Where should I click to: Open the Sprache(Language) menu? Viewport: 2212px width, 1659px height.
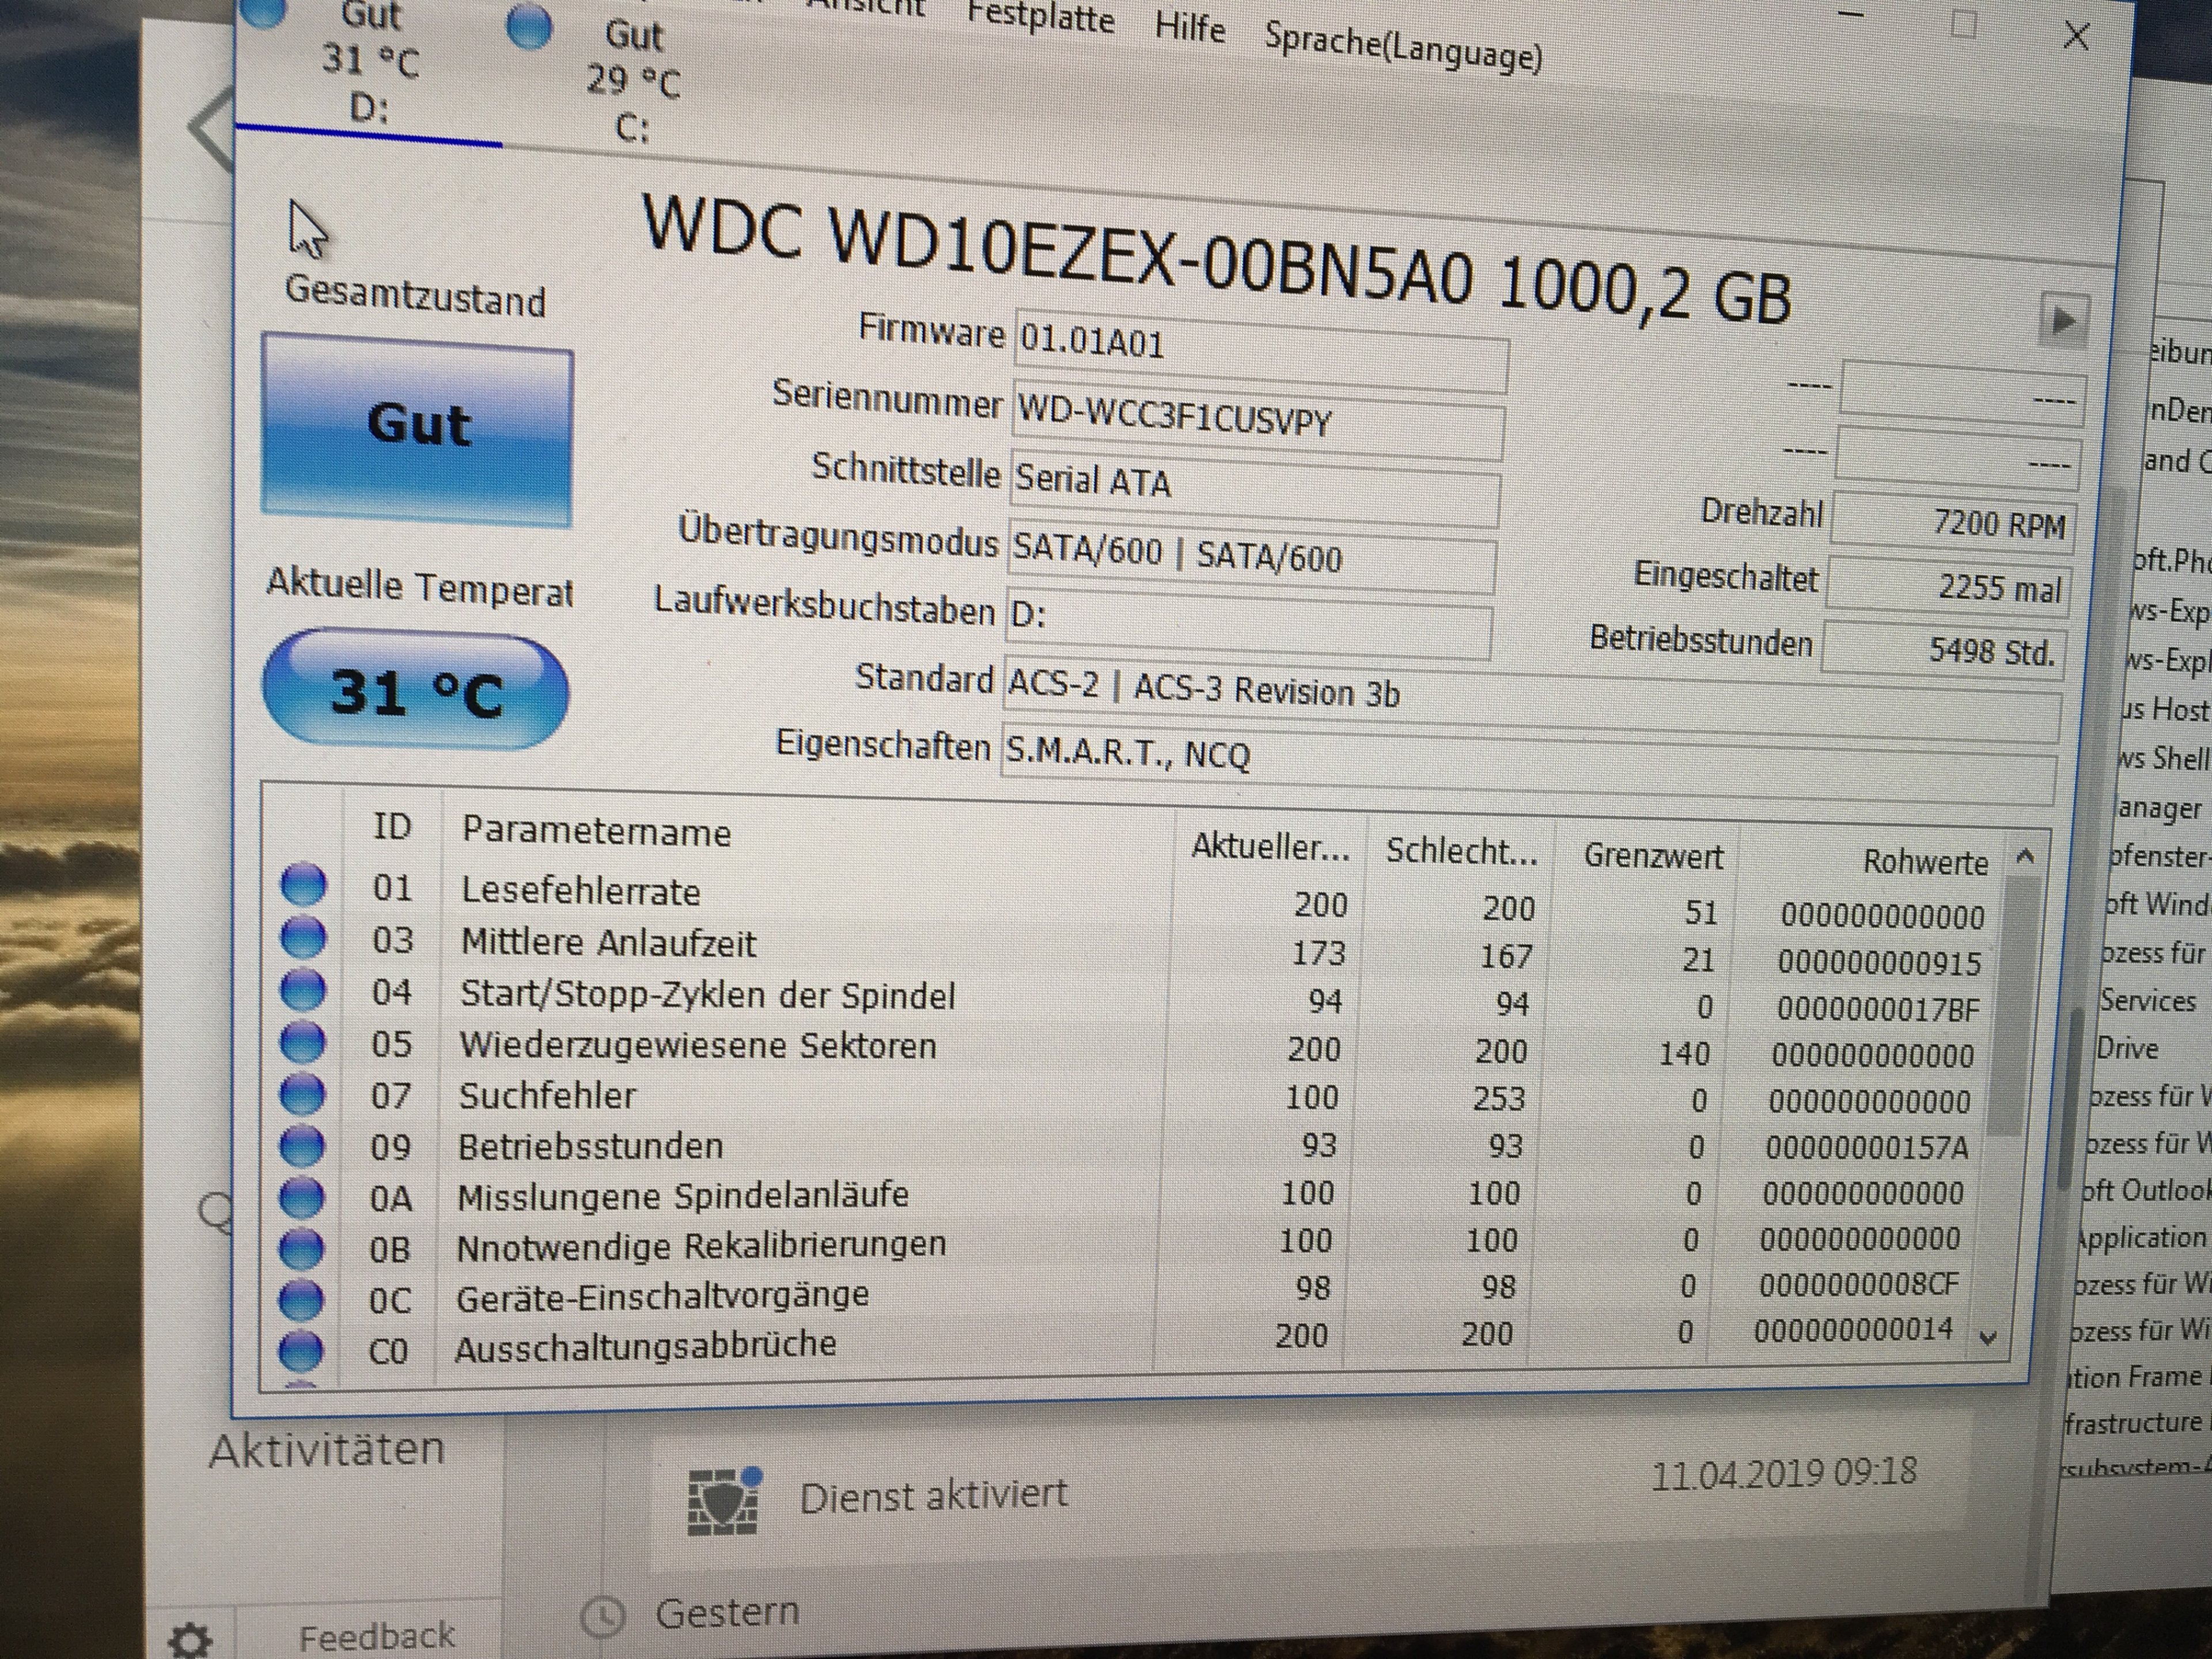(1403, 45)
